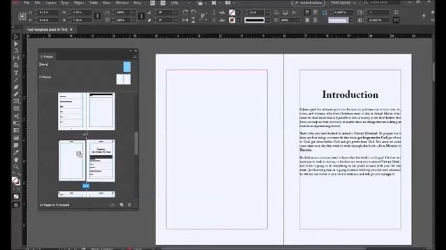Select the Hand tool

(16, 160)
